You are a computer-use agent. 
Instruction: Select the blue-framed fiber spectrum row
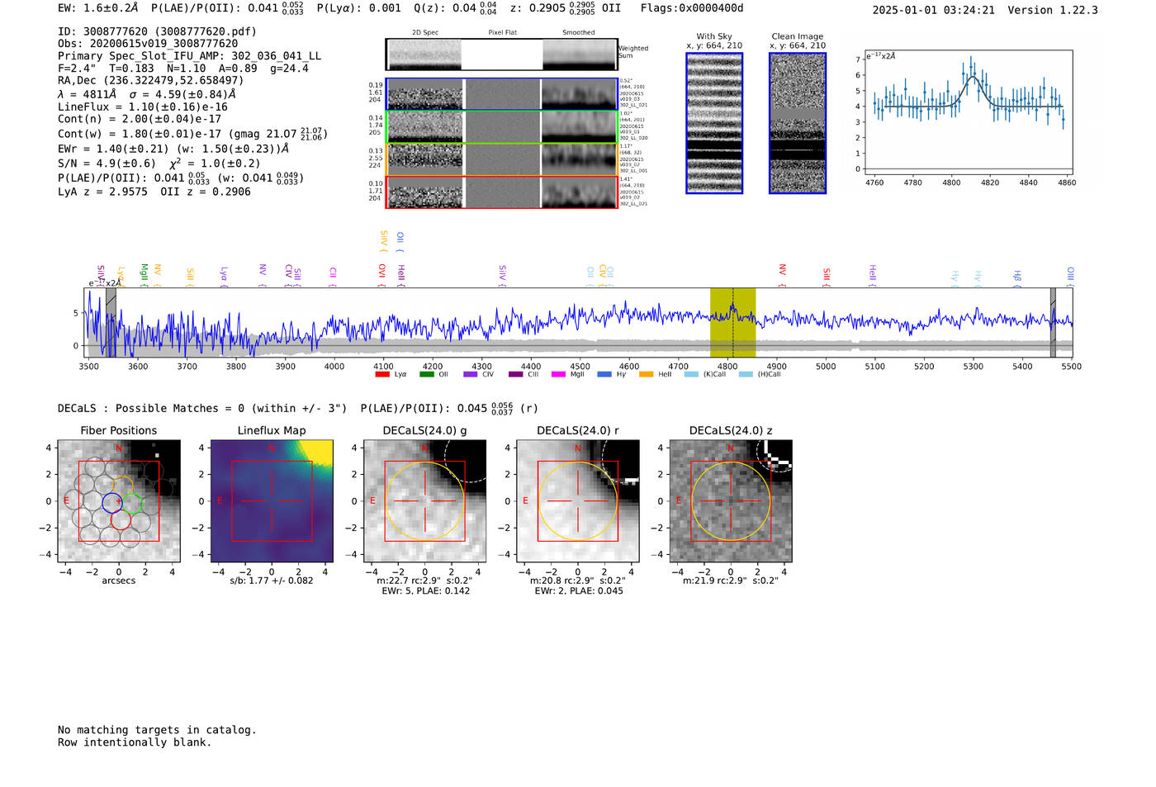[x=502, y=94]
